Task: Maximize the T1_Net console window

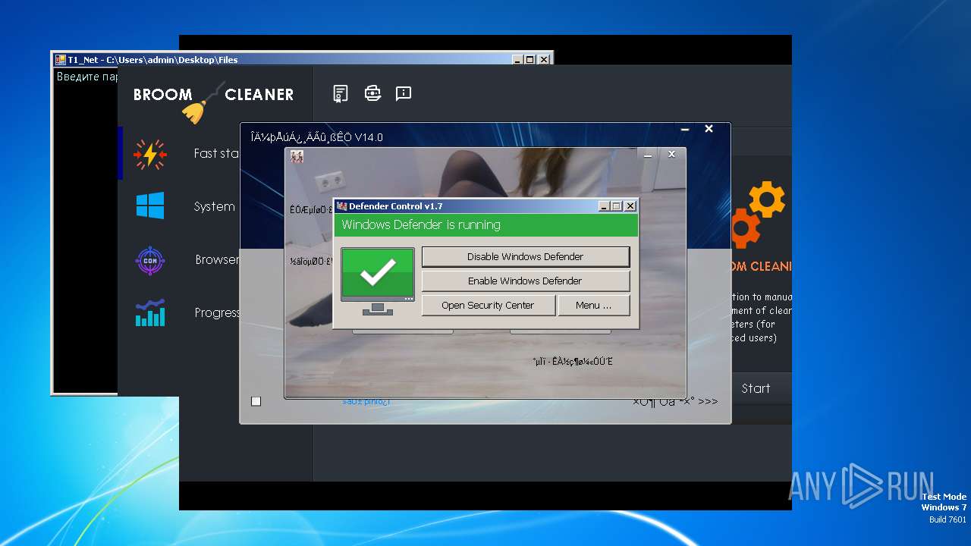Action: click(x=530, y=59)
